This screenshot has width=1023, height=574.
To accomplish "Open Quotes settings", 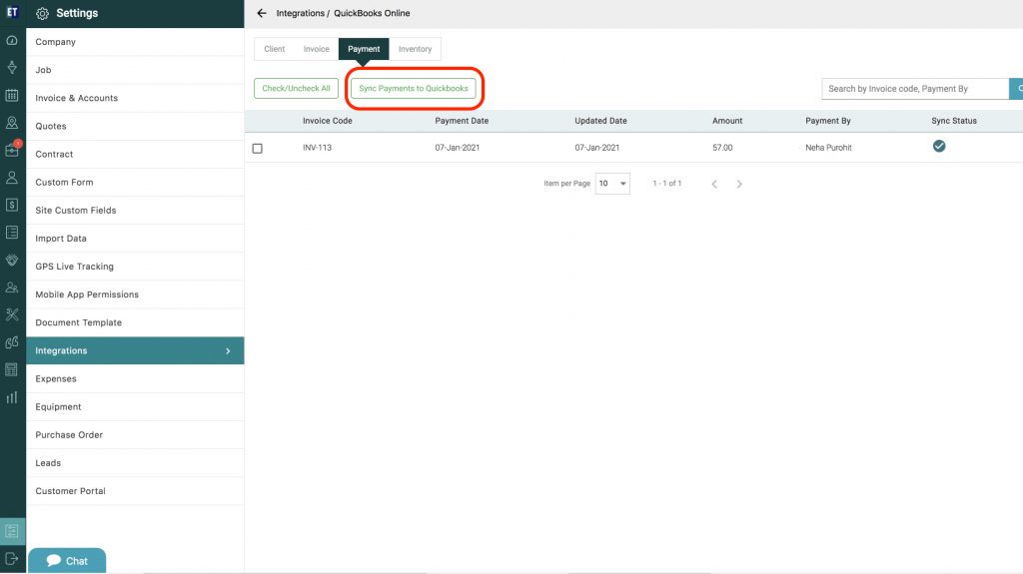I will point(135,126).
